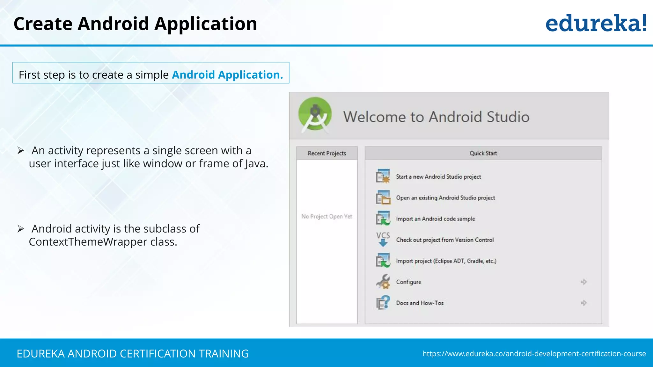Expand the Configure submenu arrow
653x367 pixels.
(583, 282)
